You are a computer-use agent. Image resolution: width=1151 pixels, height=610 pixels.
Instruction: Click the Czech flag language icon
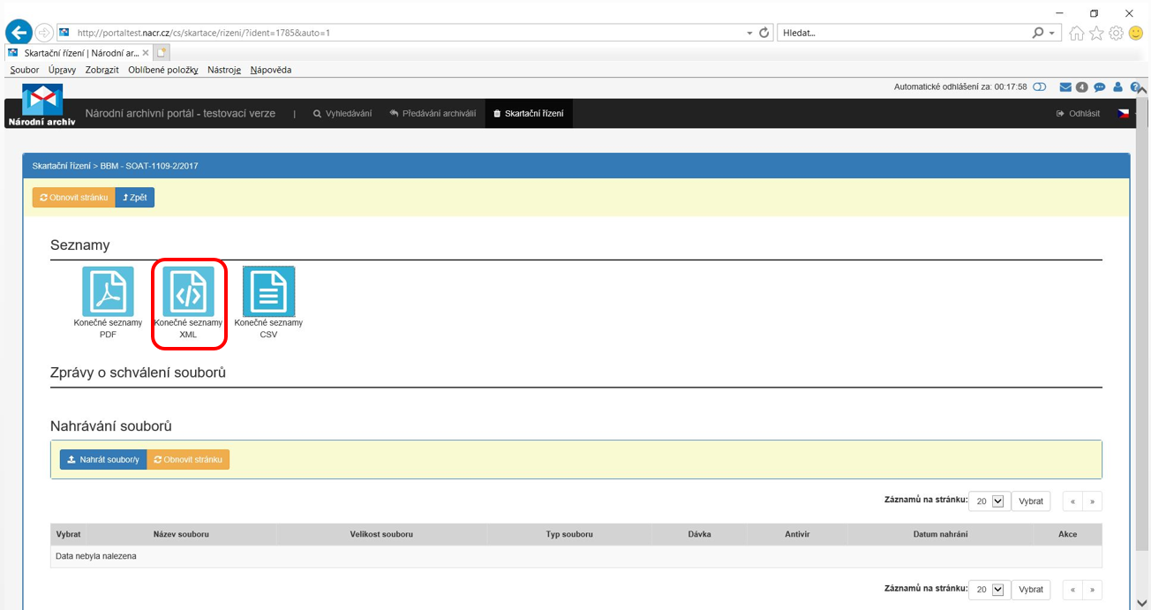tap(1124, 114)
